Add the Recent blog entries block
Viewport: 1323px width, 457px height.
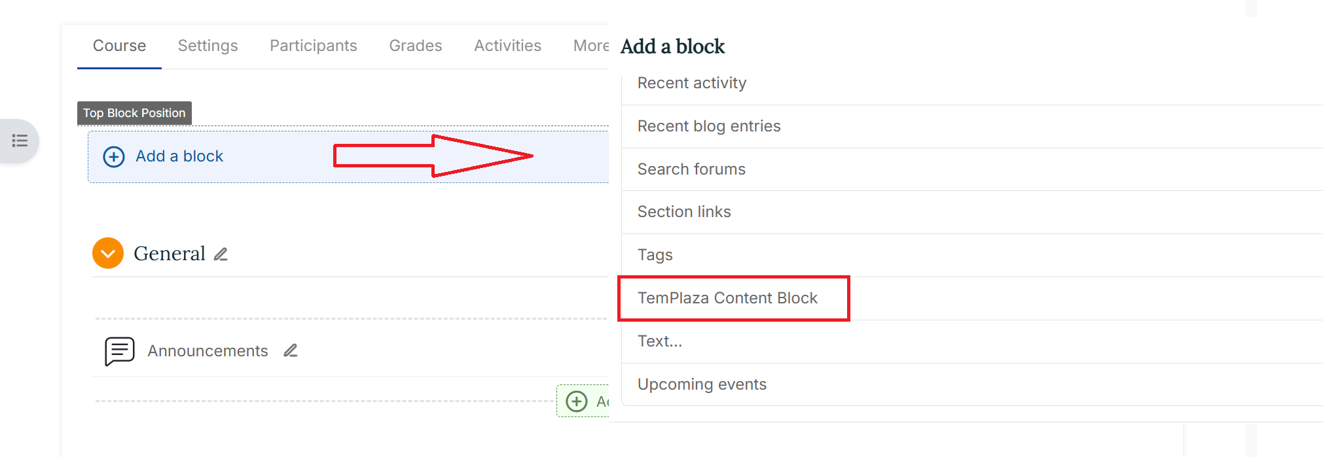(709, 126)
